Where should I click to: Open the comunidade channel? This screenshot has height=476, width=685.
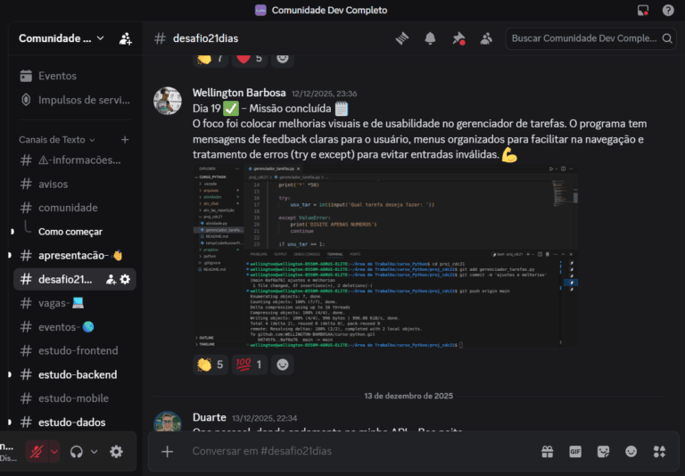point(74,208)
